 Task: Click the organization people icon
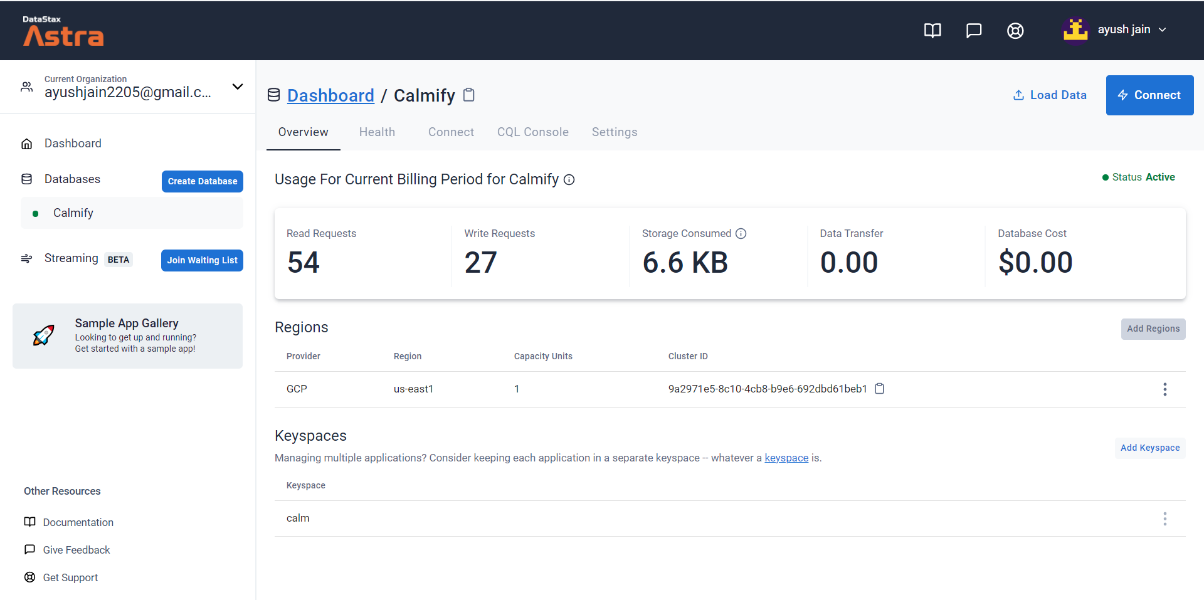pos(27,87)
